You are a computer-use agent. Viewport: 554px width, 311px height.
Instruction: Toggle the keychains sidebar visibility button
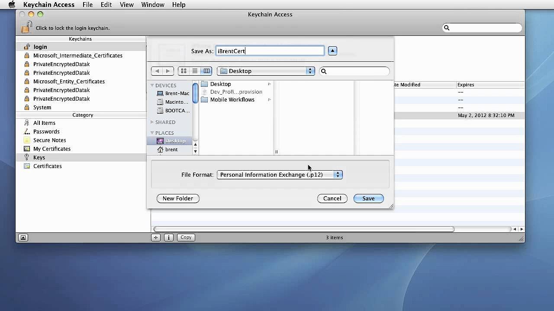coord(23,238)
